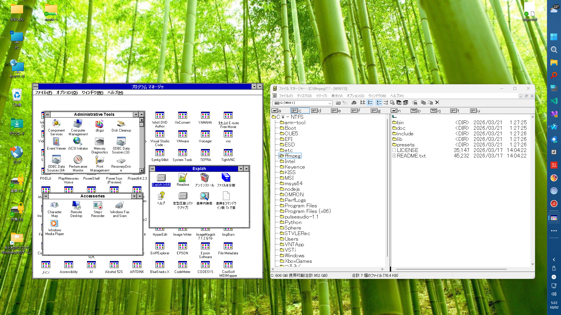
Task: Click the Visual Studio icon on the right sidebar
Action: [554, 114]
